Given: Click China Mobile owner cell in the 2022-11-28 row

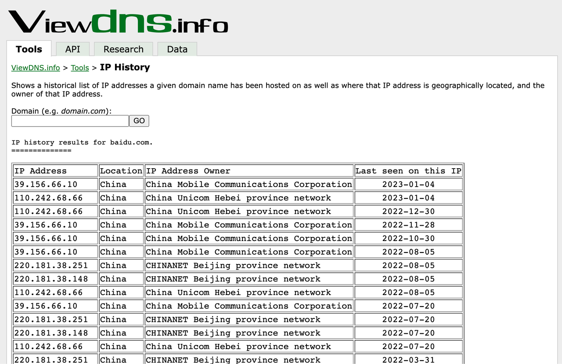Looking at the screenshot, I should tap(249, 225).
